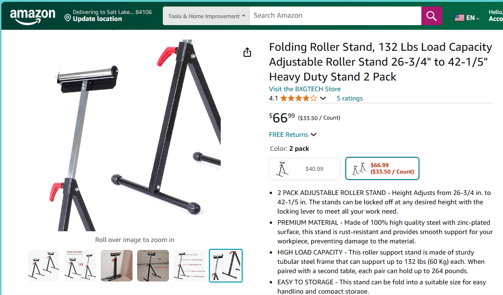The width and height of the screenshot is (503, 295).
Task: Focus the Search Amazon input field
Action: 335,16
